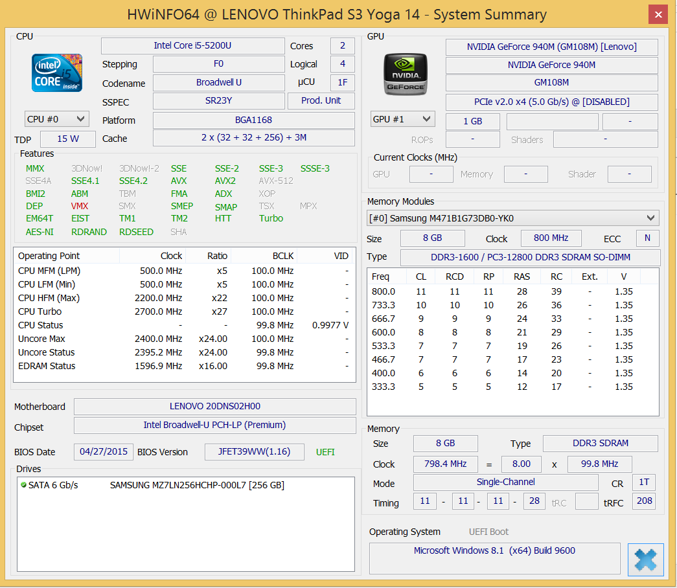This screenshot has width=677, height=588.
Task: Click the green UEFI label
Action: click(325, 452)
